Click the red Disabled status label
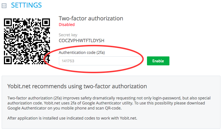Viewport: 223px width, 131px height. click(x=67, y=25)
